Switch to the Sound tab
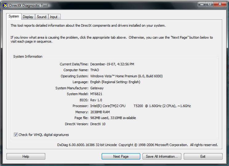This screenshot has height=166, width=229. point(42,17)
